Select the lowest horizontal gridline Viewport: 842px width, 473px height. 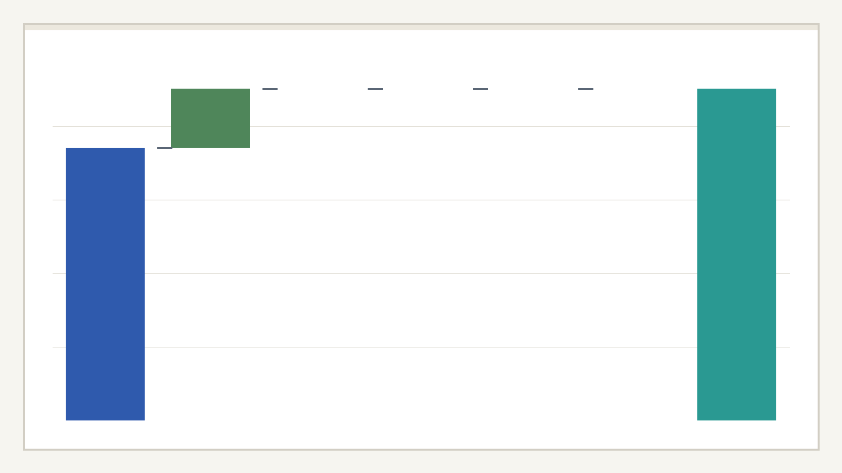coord(421,347)
